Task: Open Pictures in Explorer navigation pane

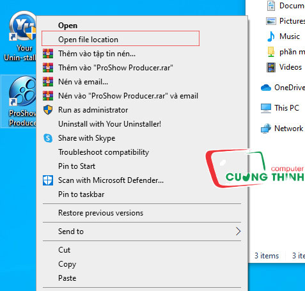Action: pos(292,21)
